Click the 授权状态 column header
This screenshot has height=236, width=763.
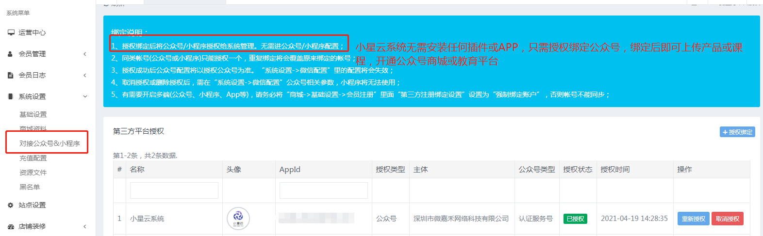[x=578, y=170]
